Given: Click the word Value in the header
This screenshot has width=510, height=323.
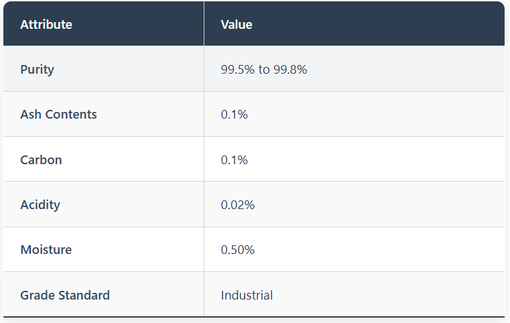Looking at the screenshot, I should [237, 25].
